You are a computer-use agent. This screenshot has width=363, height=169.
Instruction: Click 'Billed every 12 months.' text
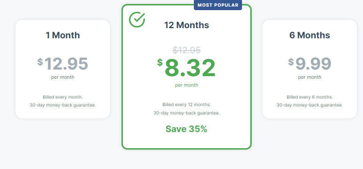[187, 105]
